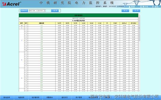This screenshot has width=161, height=100.
Task: Click the Ic(A) column header
Action: [x=100, y=23]
